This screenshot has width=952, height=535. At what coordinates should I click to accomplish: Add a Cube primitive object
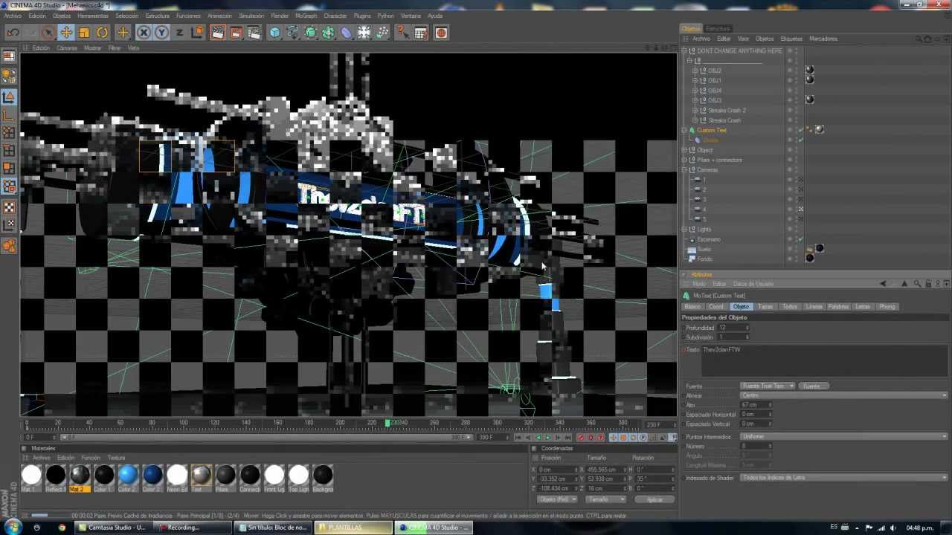(x=275, y=33)
